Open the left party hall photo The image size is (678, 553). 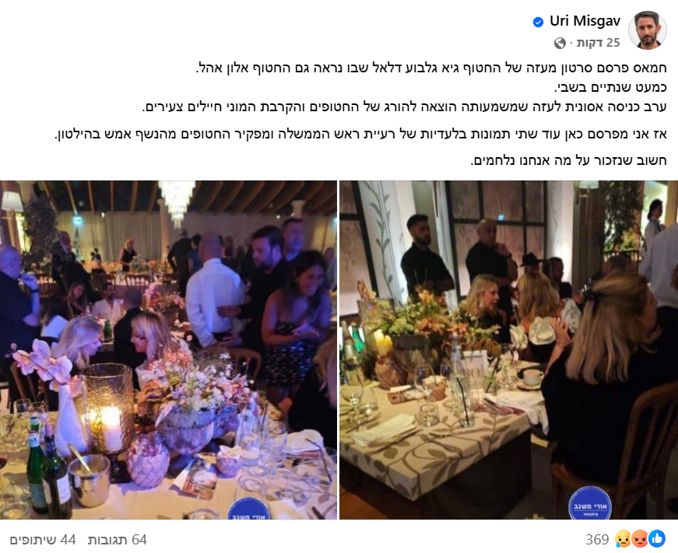tap(168, 350)
